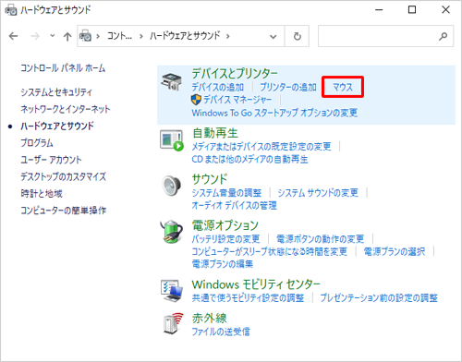
Task: Click the window title bar icon
Action: pos(11,10)
